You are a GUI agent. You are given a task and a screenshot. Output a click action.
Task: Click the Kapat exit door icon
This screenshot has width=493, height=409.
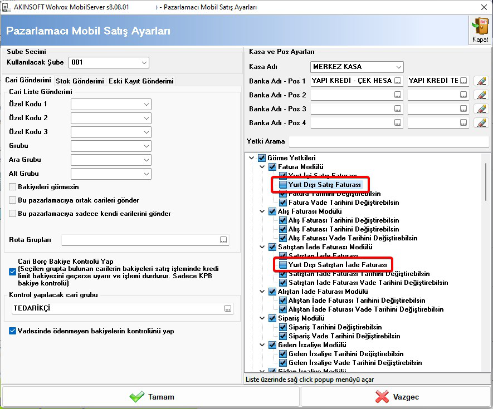click(x=480, y=30)
